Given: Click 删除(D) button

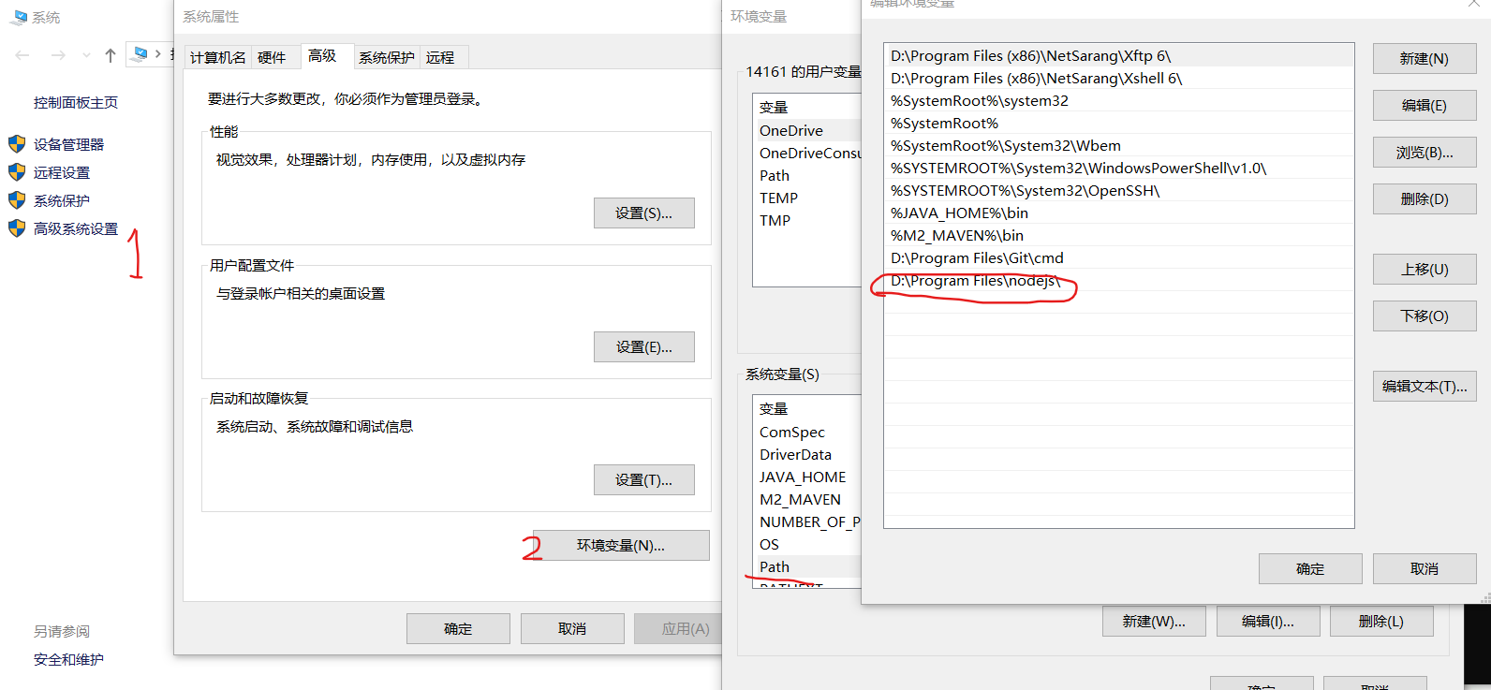Looking at the screenshot, I should [1425, 198].
